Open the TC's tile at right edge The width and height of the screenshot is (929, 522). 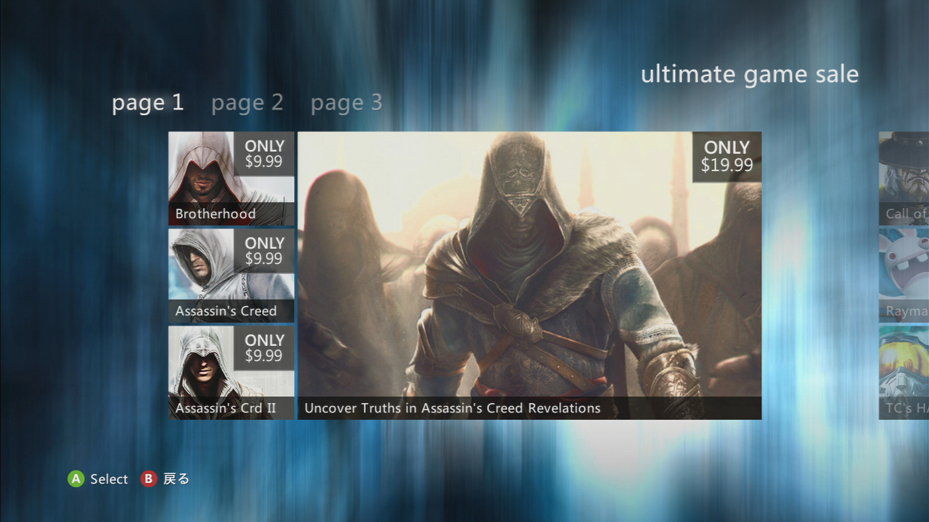coord(904,373)
